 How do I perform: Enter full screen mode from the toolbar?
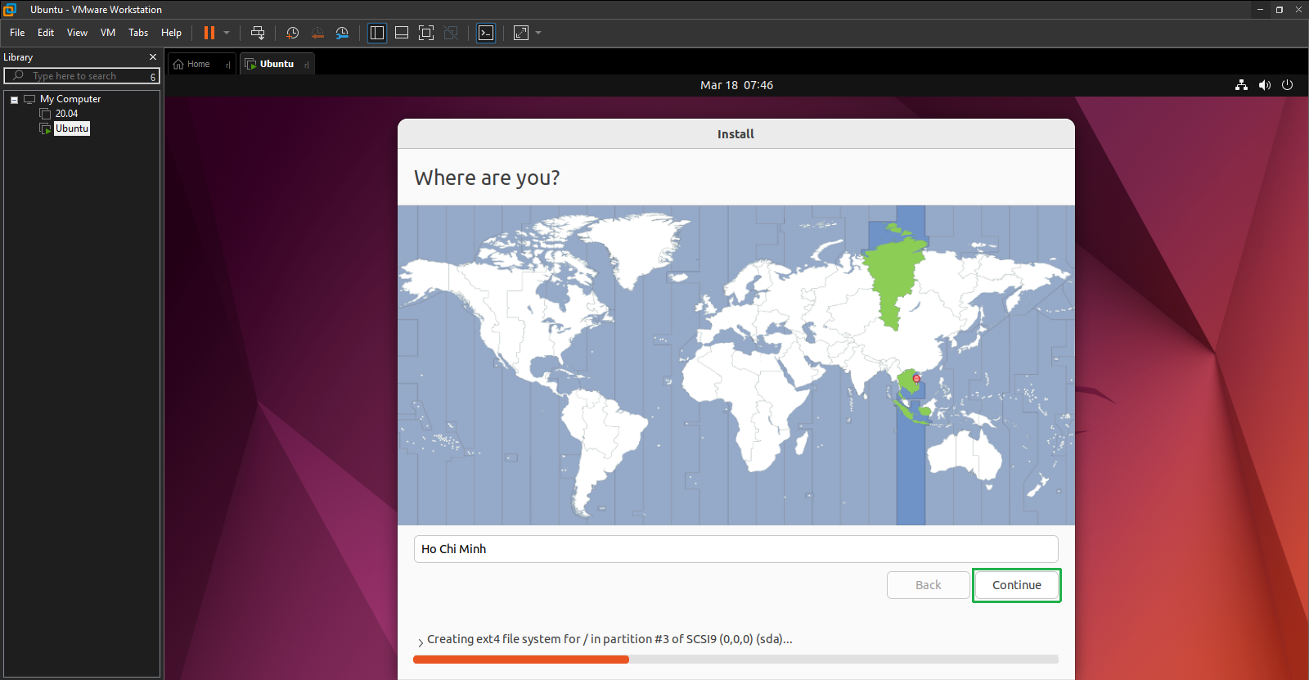click(x=426, y=33)
